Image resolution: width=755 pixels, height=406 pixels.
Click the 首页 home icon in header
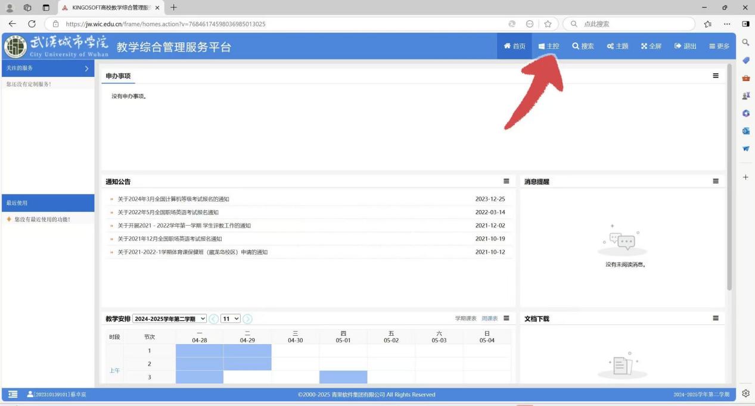tap(508, 46)
